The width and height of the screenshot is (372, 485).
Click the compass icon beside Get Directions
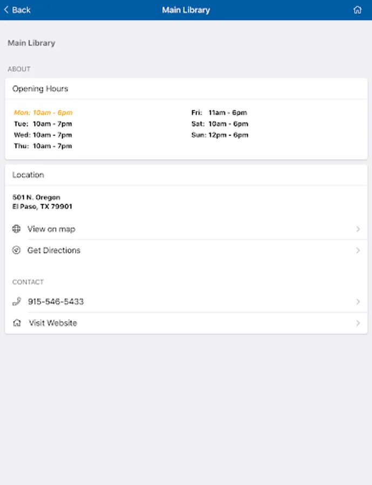click(16, 251)
